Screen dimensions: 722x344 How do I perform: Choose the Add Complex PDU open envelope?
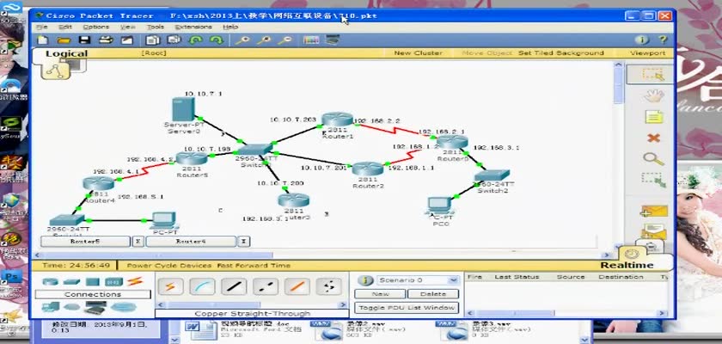(x=653, y=230)
